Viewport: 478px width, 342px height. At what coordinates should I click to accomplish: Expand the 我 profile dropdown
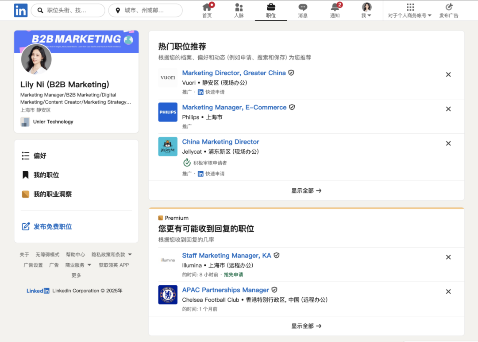[366, 10]
